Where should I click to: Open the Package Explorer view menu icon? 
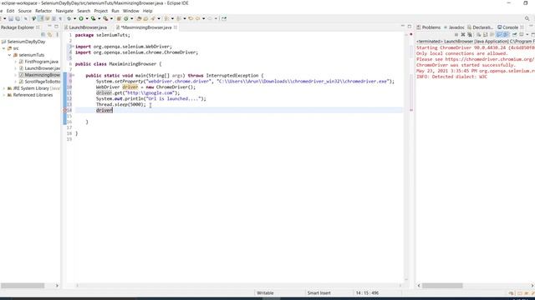pos(57,35)
